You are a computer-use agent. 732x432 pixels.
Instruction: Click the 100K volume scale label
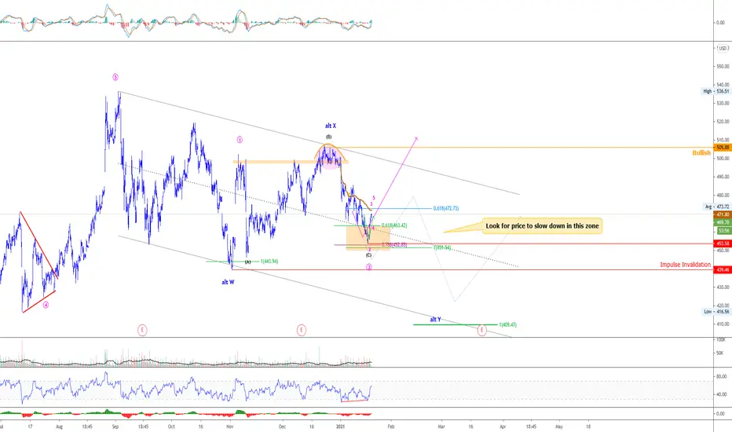point(721,340)
